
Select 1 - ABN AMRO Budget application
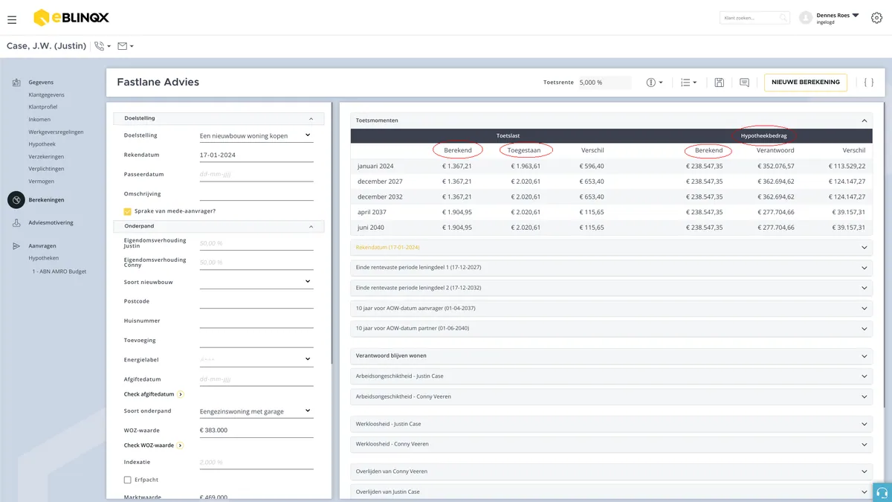(59, 271)
